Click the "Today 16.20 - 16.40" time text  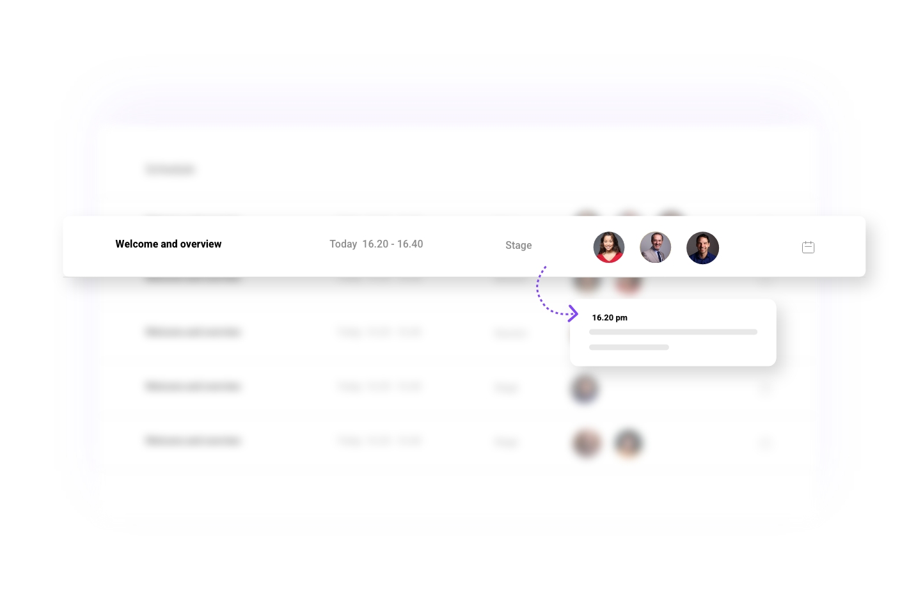point(376,244)
